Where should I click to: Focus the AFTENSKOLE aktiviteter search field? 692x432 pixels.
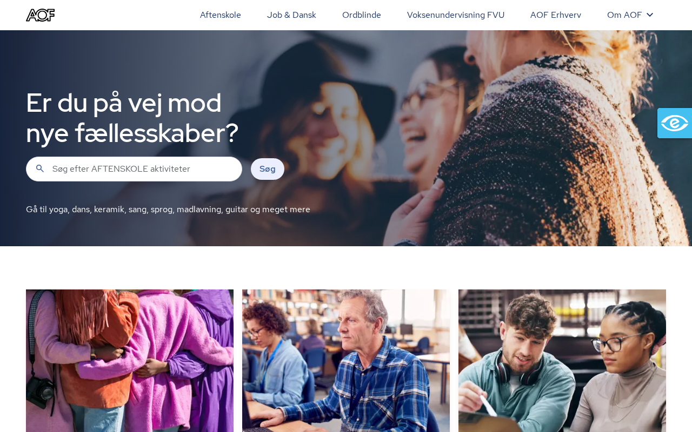134,169
